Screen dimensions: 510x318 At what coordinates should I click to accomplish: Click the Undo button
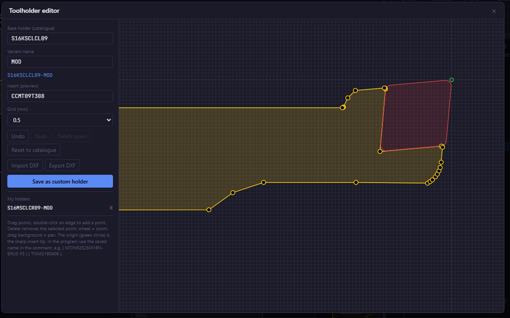(x=18, y=136)
